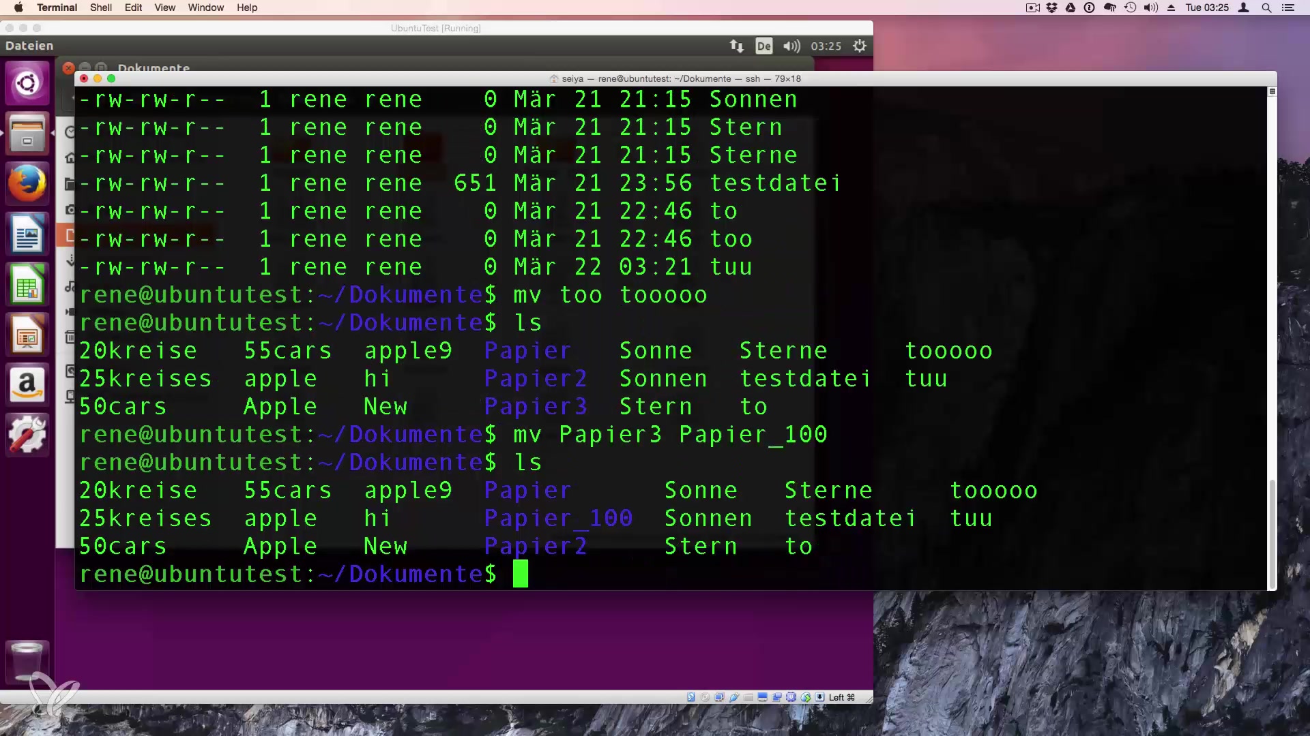This screenshot has width=1310, height=736.
Task: Click the Ubuntu Dash home icon
Action: click(27, 83)
